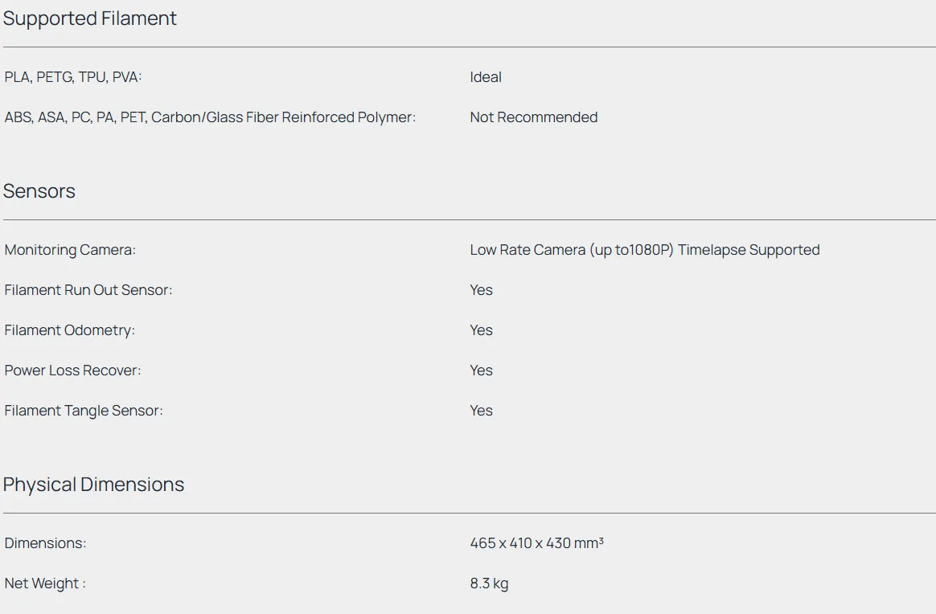Select the PLA, PETG, TPU, PVA label
The width and height of the screenshot is (936, 614).
(73, 77)
